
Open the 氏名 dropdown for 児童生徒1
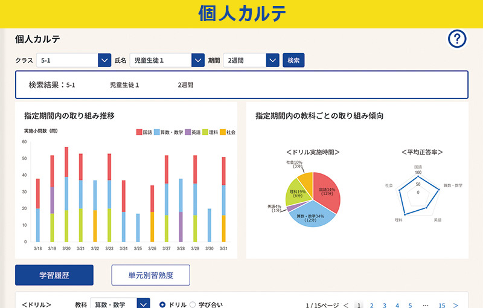coord(197,60)
